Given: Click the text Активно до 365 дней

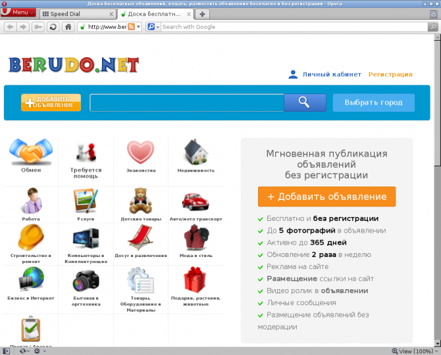Looking at the screenshot, I should 307,243.
